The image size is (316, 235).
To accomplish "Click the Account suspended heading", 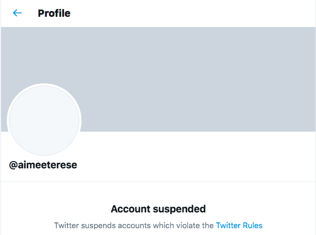I will pyautogui.click(x=158, y=209).
